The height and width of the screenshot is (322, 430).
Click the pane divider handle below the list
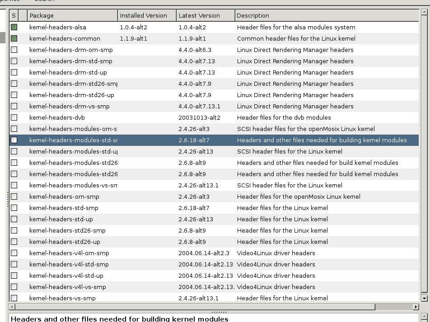tap(219, 312)
